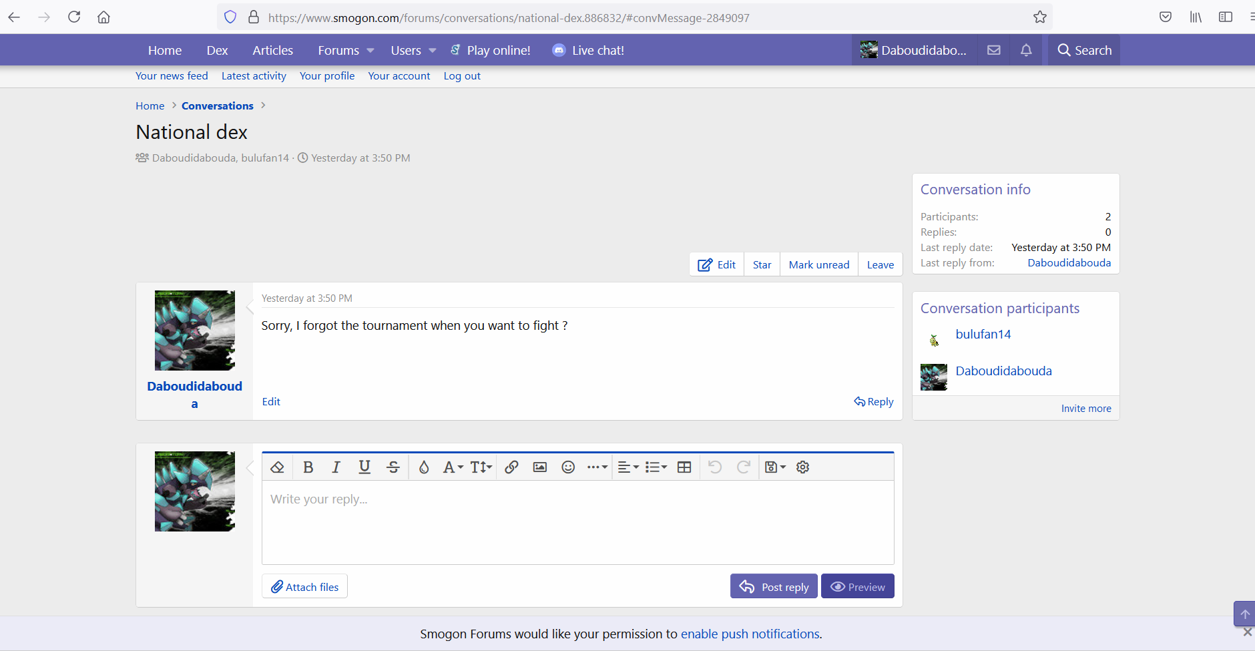The image size is (1255, 651).
Task: Open Live chat! Discord link
Action: click(589, 50)
